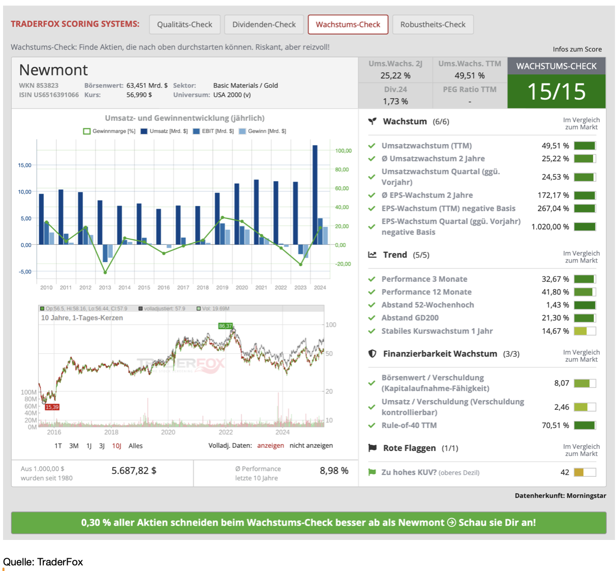
Task: Click the 15/15 Wachstums-Check score box
Action: pos(557,92)
